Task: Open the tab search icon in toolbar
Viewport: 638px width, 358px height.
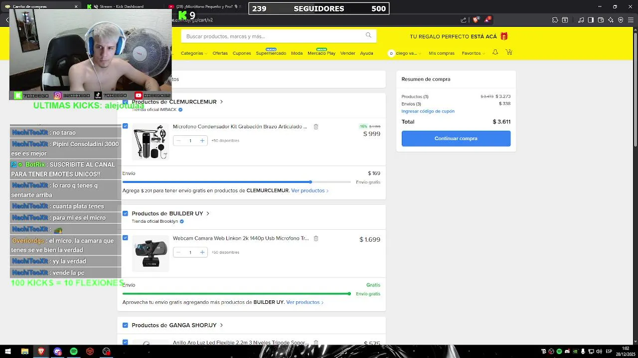Action: click(x=565, y=20)
